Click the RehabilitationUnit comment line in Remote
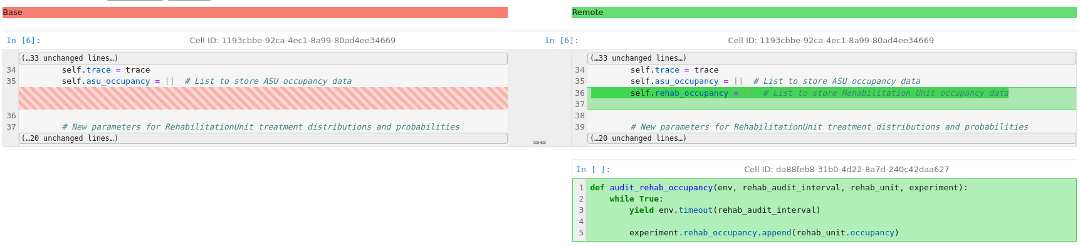Viewport: 1080px width, 246px height. pyautogui.click(x=829, y=127)
